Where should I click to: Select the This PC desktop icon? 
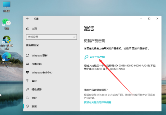click(7, 7)
